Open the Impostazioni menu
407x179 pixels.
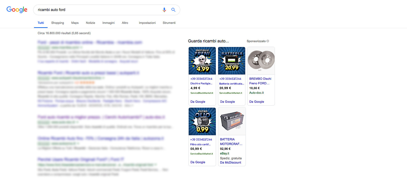(147, 23)
